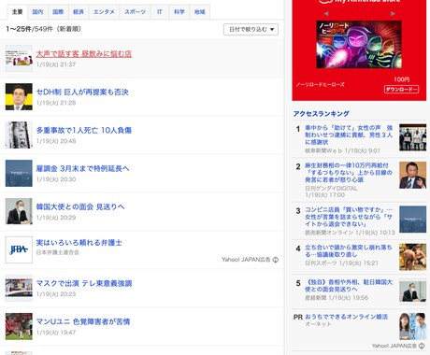The image size is (430, 355).
Task: Click thumbnail for 大声で話す客 article
Action: pos(19,59)
